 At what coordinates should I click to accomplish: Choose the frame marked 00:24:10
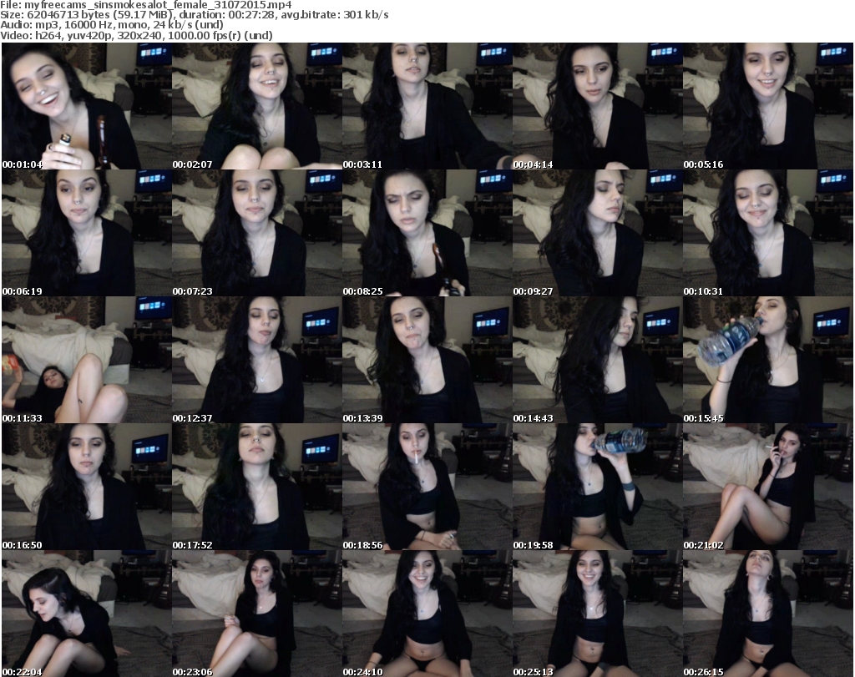pyautogui.click(x=427, y=614)
